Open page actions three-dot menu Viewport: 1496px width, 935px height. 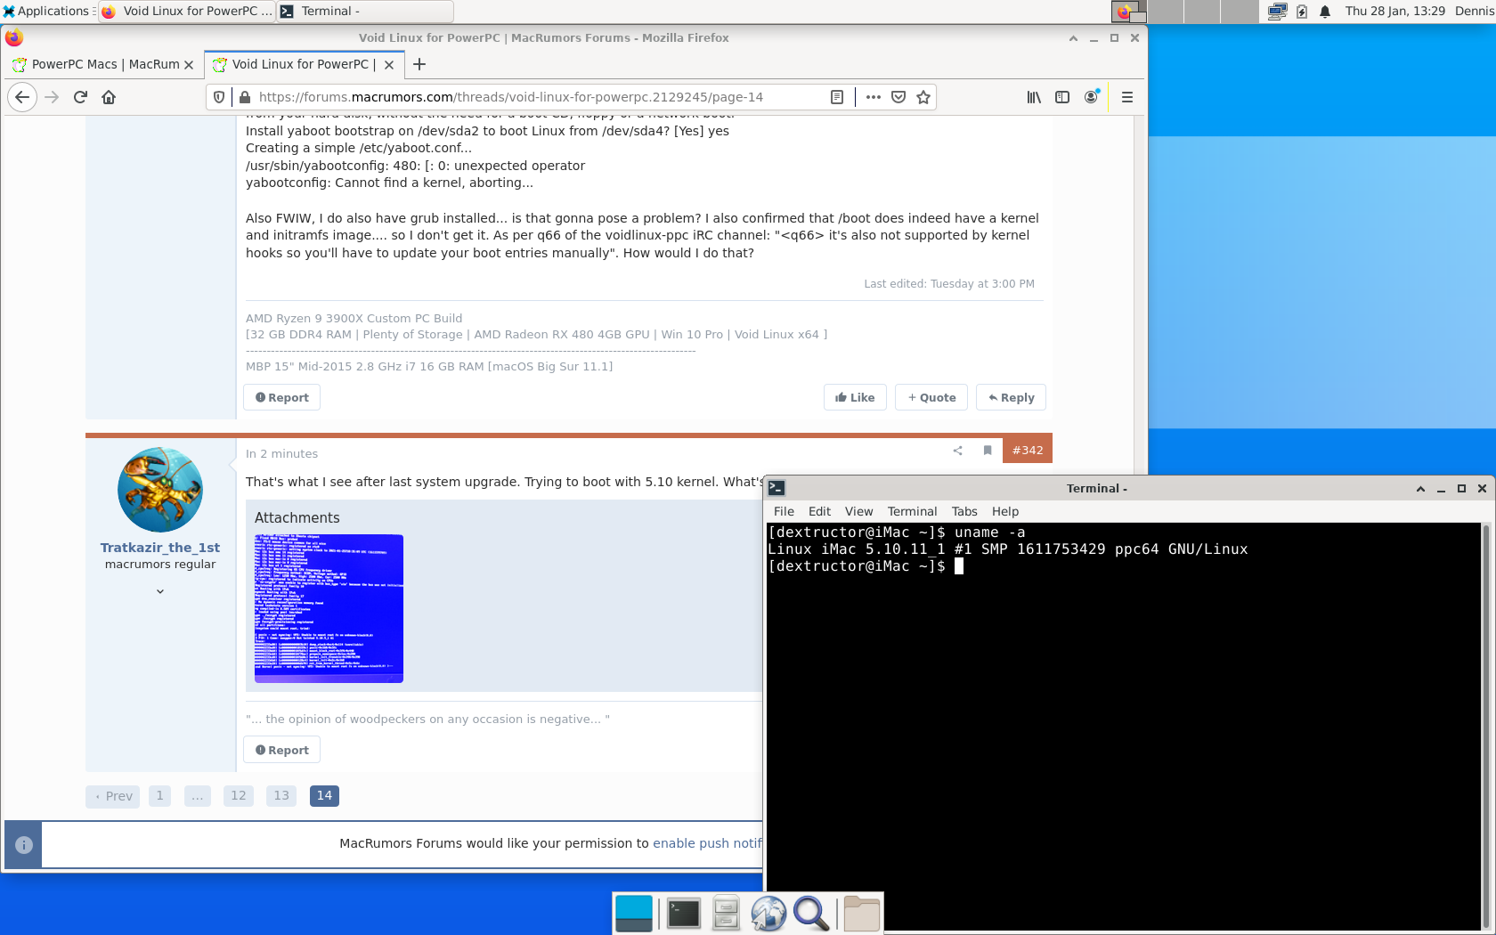tap(874, 97)
